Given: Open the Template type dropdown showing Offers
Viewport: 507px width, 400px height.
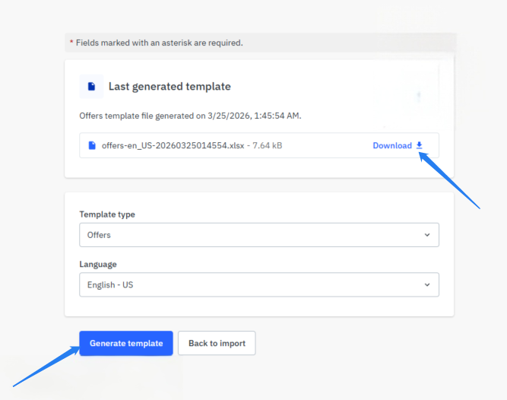Looking at the screenshot, I should coord(258,235).
